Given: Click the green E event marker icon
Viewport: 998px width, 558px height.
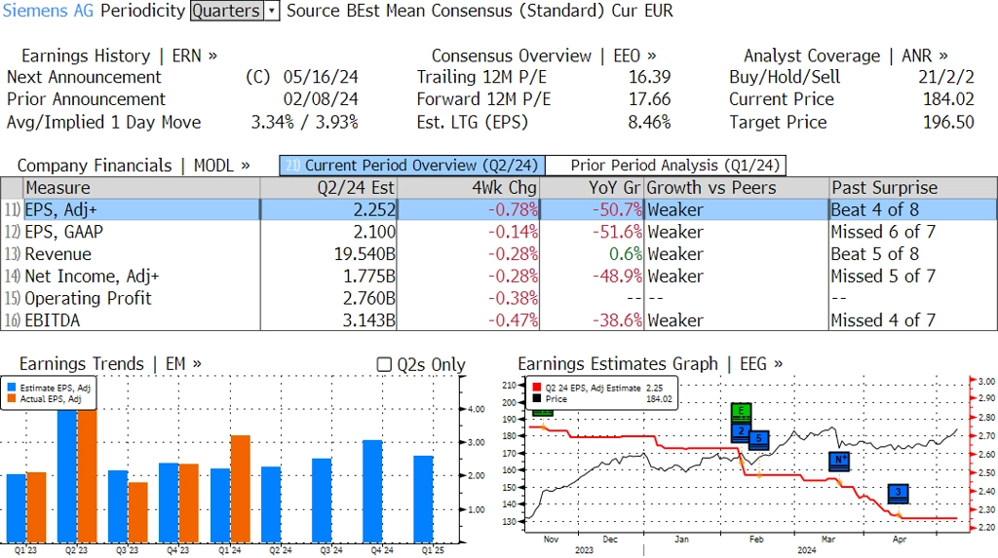Looking at the screenshot, I should pyautogui.click(x=741, y=413).
